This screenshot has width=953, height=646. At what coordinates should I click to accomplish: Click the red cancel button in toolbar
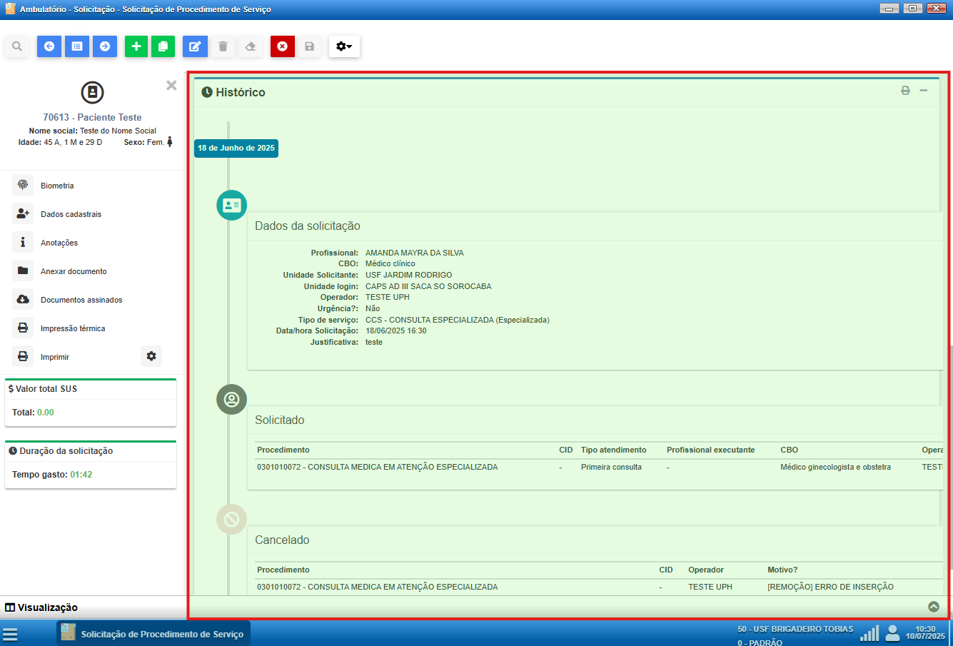point(283,46)
